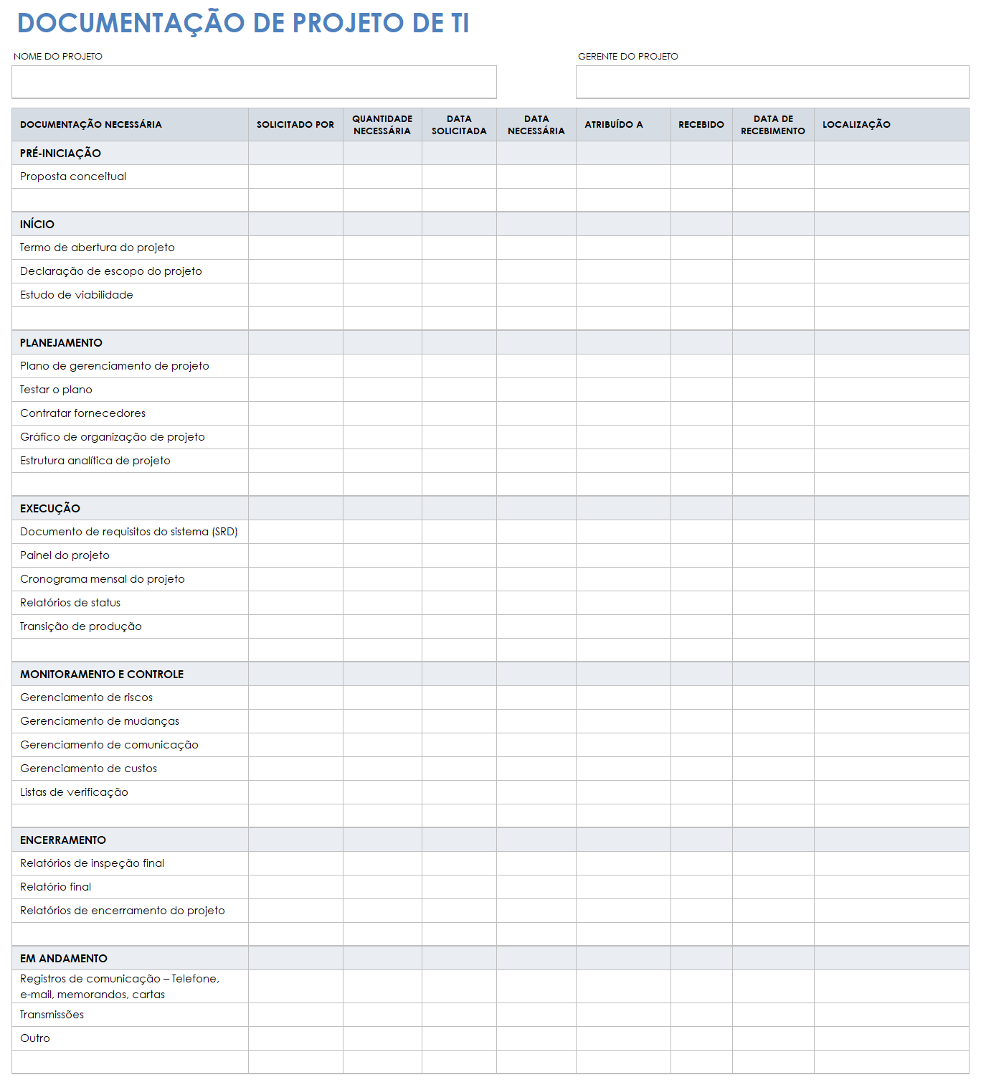981x1080 pixels.
Task: Select the 'Transmissões' cell
Action: (x=131, y=1015)
